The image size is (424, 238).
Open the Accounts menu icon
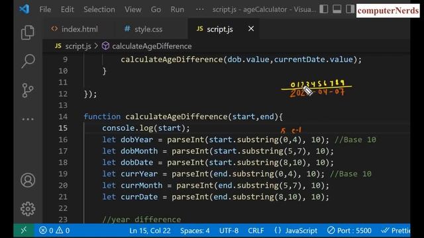tap(28, 180)
